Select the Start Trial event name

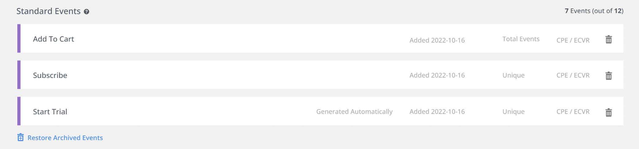click(x=50, y=112)
